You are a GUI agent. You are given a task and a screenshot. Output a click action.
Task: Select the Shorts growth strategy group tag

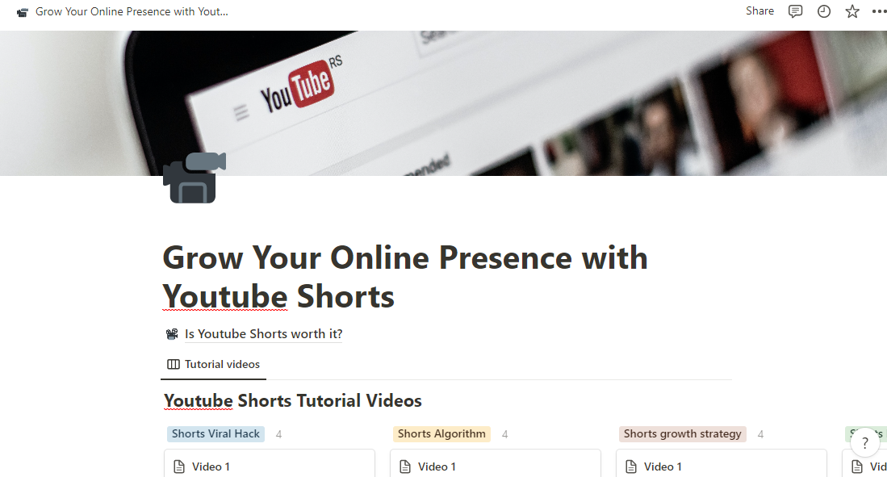coord(682,434)
